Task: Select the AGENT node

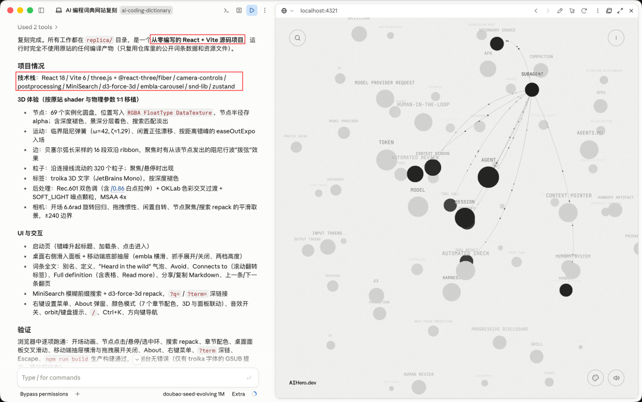Action: [x=488, y=177]
